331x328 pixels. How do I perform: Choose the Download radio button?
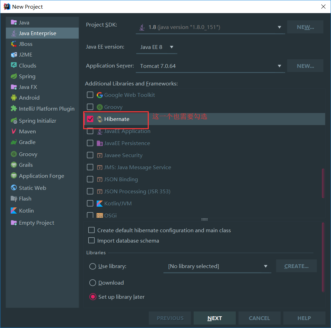[93, 283]
